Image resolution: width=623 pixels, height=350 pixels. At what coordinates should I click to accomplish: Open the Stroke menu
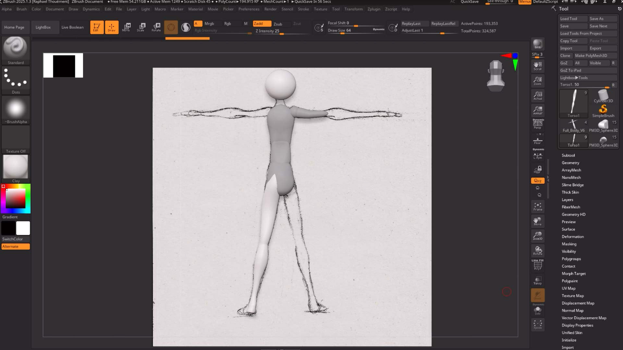click(x=303, y=9)
